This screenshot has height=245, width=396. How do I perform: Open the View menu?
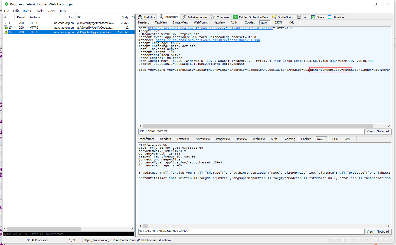(x=51, y=11)
